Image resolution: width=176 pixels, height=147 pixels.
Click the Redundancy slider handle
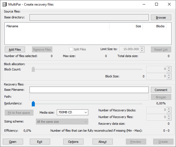click(x=33, y=104)
